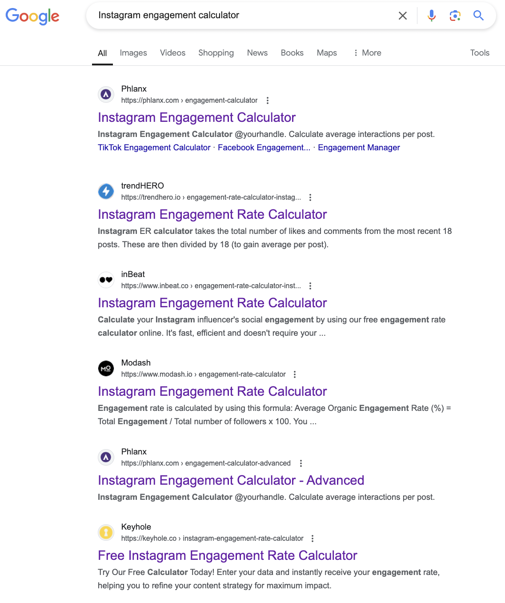Click Tools to show search filters
This screenshot has width=505, height=603.
click(480, 52)
